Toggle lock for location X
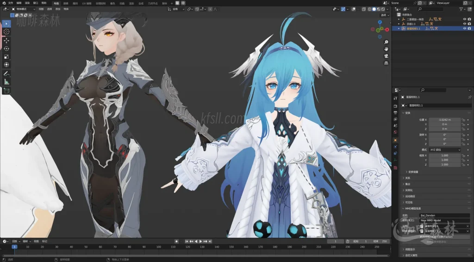Image resolution: width=474 pixels, height=262 pixels. point(463,120)
